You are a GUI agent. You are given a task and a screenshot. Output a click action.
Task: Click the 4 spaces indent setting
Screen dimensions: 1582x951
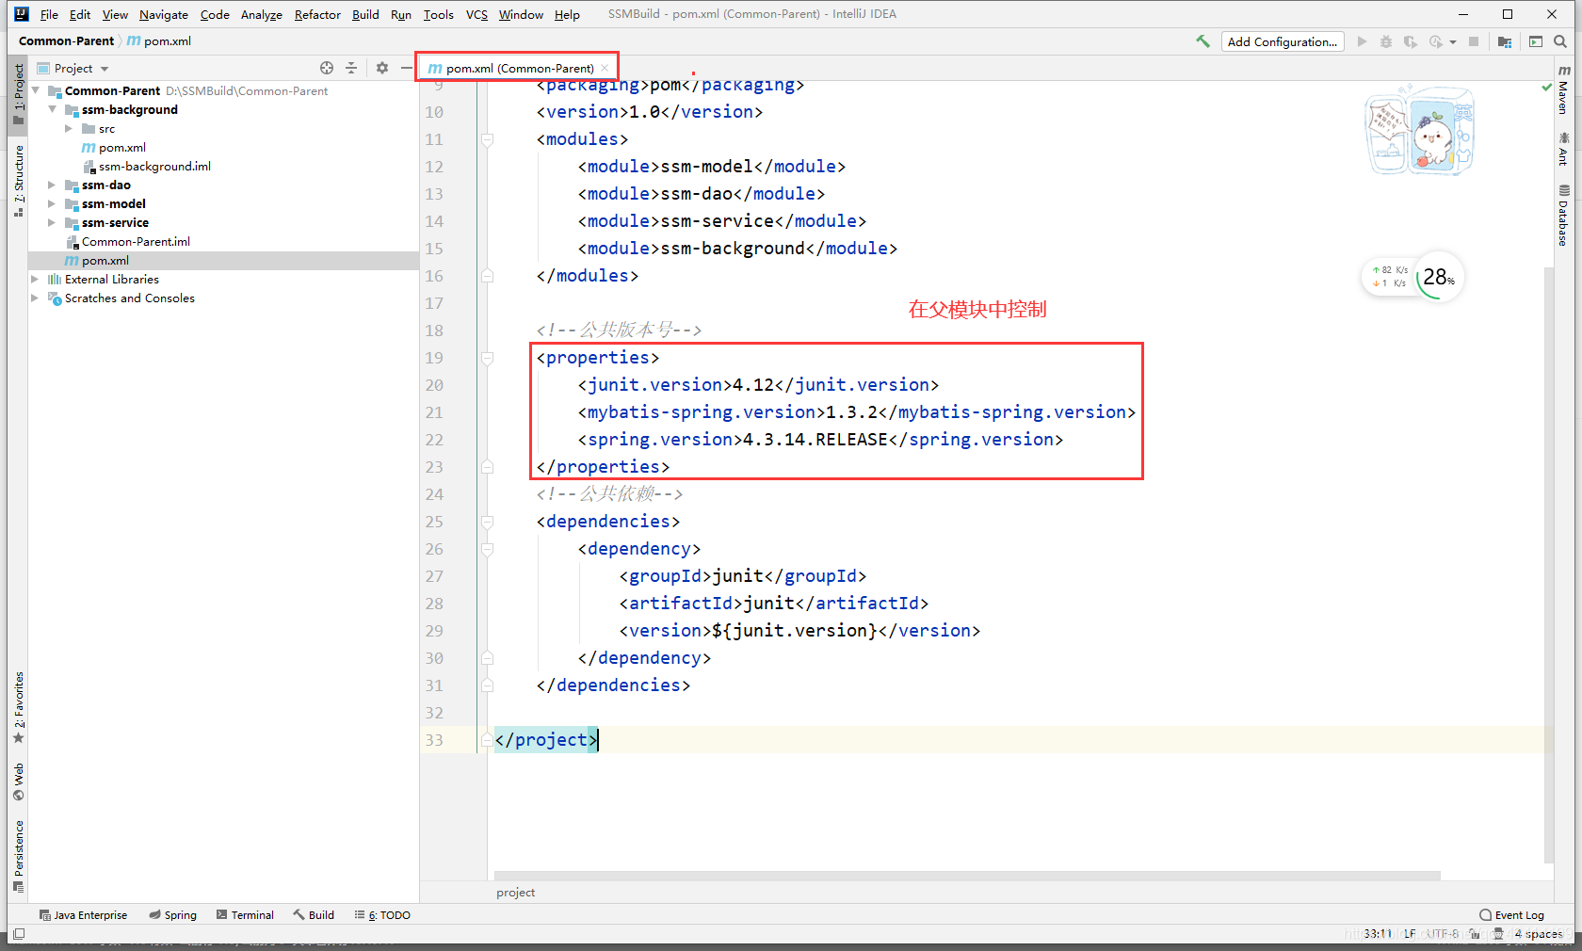point(1538,934)
